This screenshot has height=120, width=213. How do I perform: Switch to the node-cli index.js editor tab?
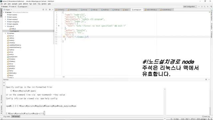coord(152,10)
